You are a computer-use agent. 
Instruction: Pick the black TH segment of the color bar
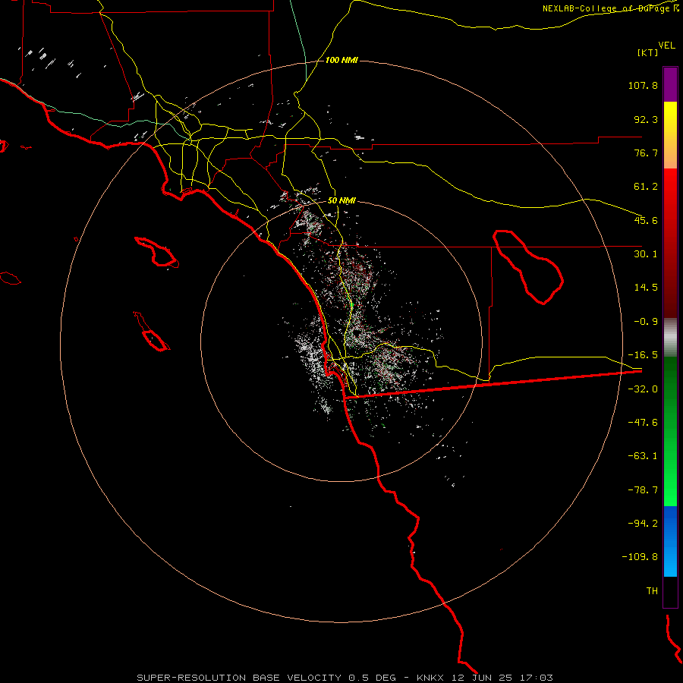click(x=670, y=592)
